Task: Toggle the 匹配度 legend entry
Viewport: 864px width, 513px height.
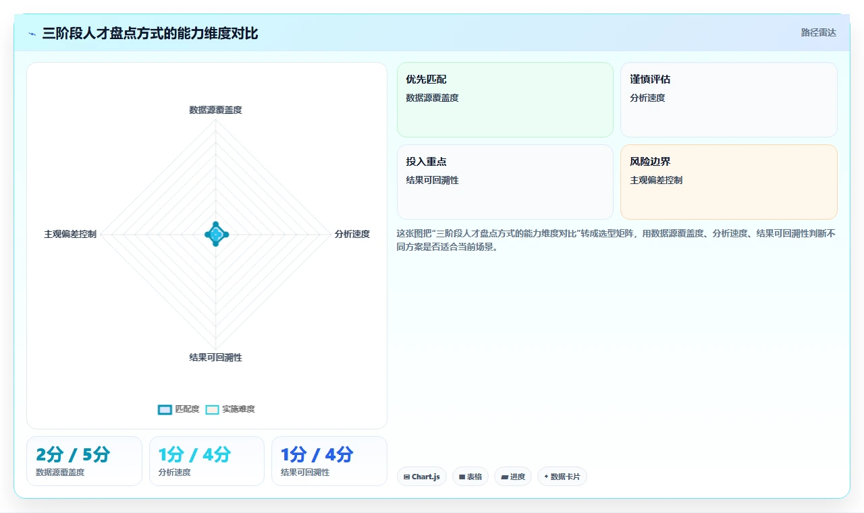Action: tap(178, 409)
